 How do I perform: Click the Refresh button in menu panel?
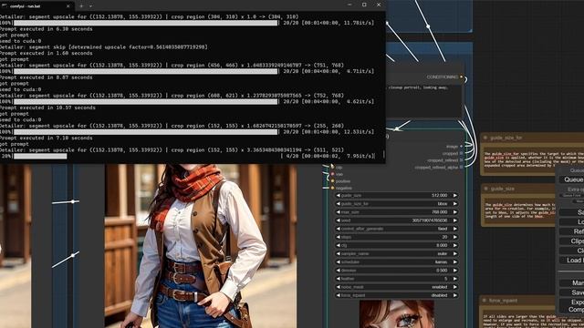click(572, 231)
